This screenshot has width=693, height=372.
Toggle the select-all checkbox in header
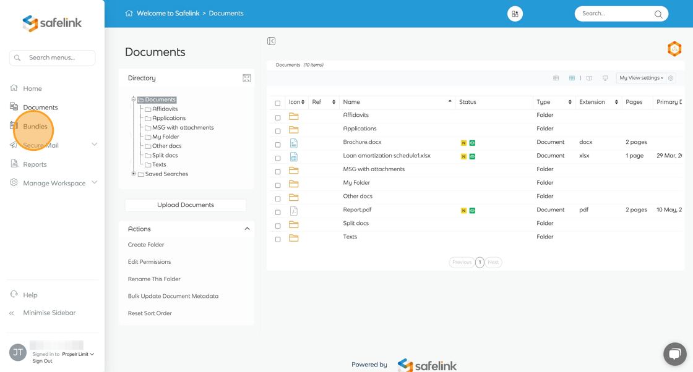[x=278, y=103]
